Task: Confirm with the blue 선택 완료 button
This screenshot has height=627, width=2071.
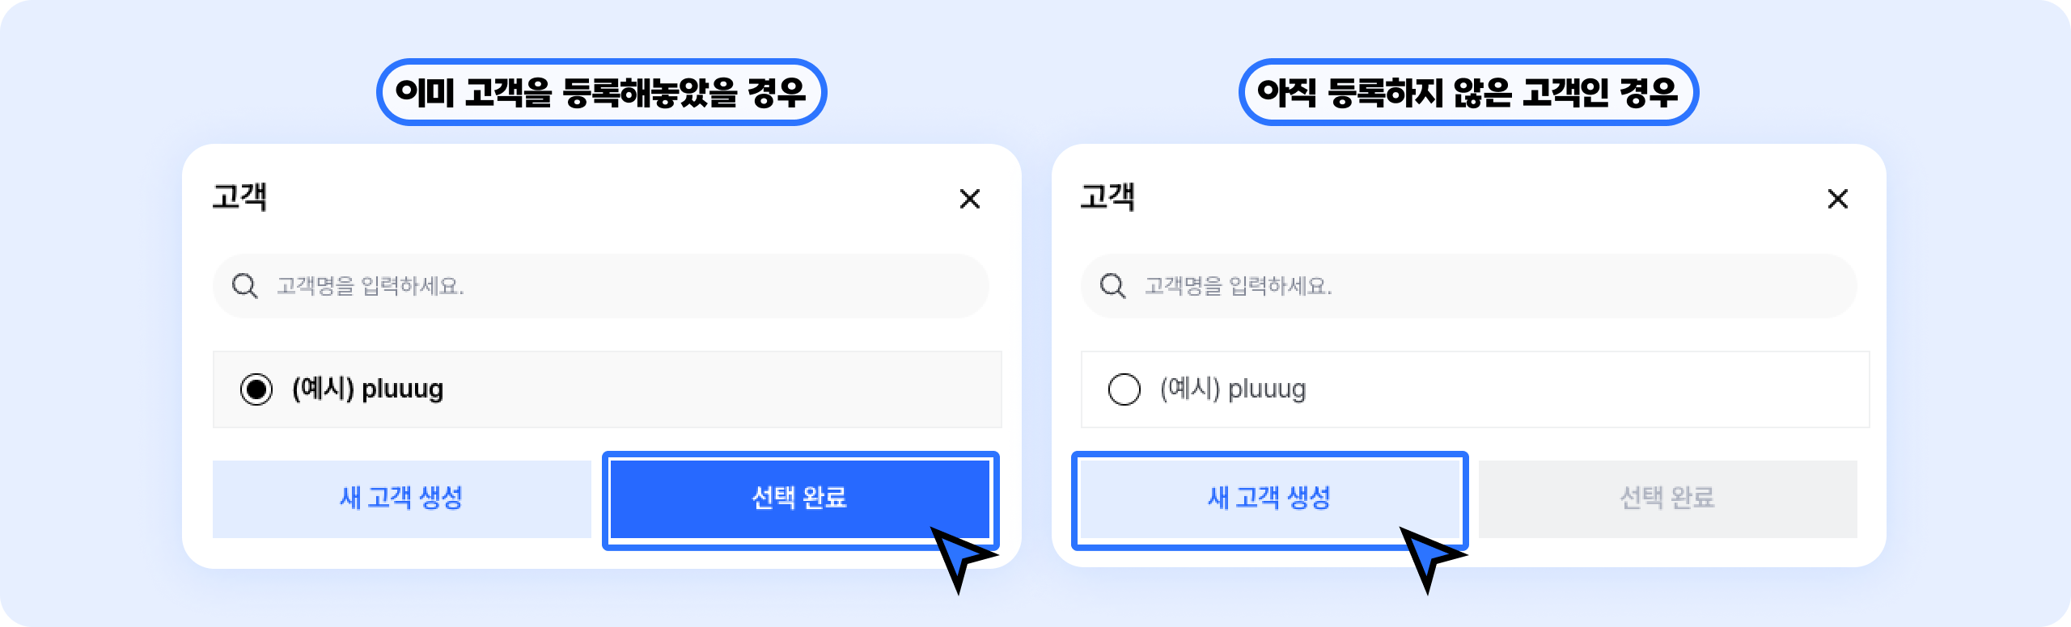Action: coord(799,498)
